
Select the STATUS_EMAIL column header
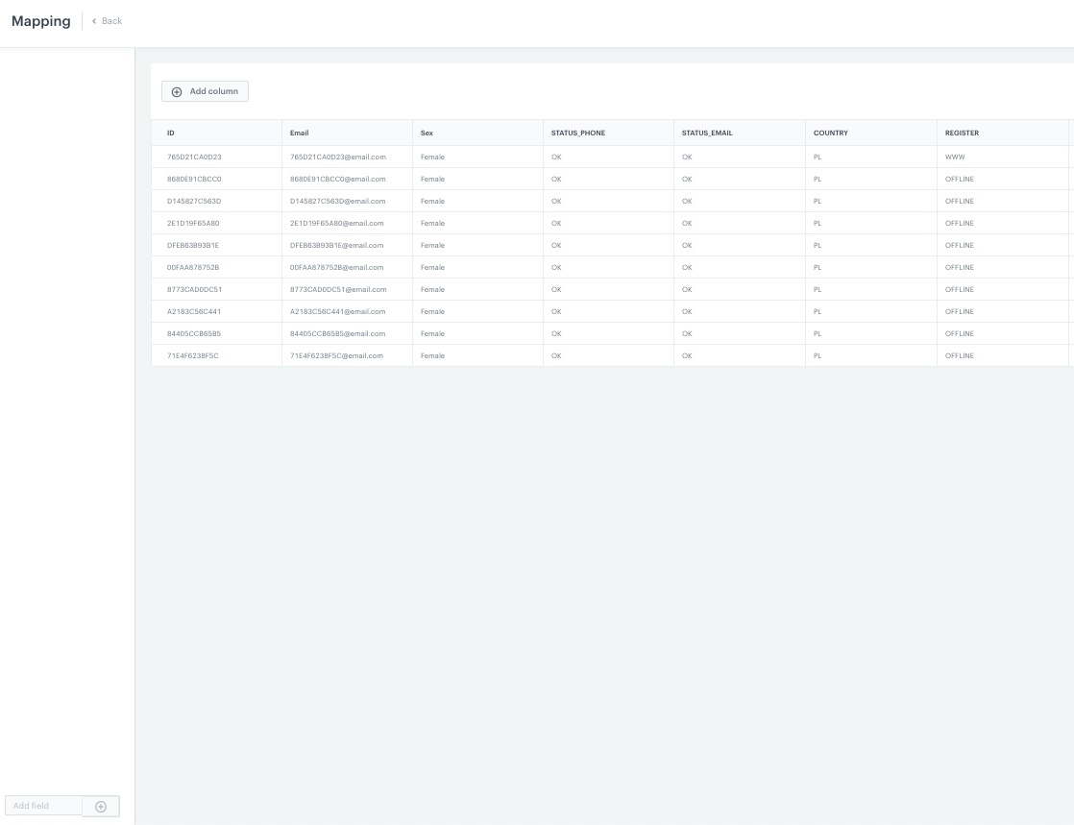tap(707, 133)
